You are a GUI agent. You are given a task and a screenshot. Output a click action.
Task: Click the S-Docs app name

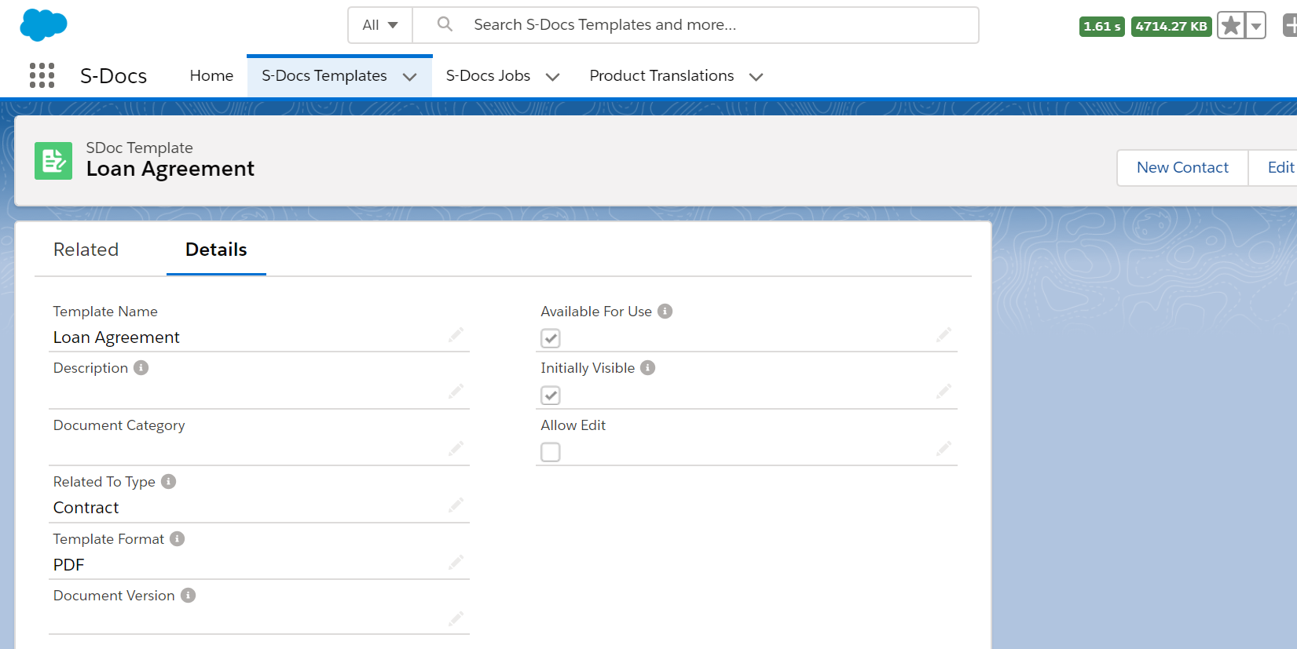click(x=113, y=75)
